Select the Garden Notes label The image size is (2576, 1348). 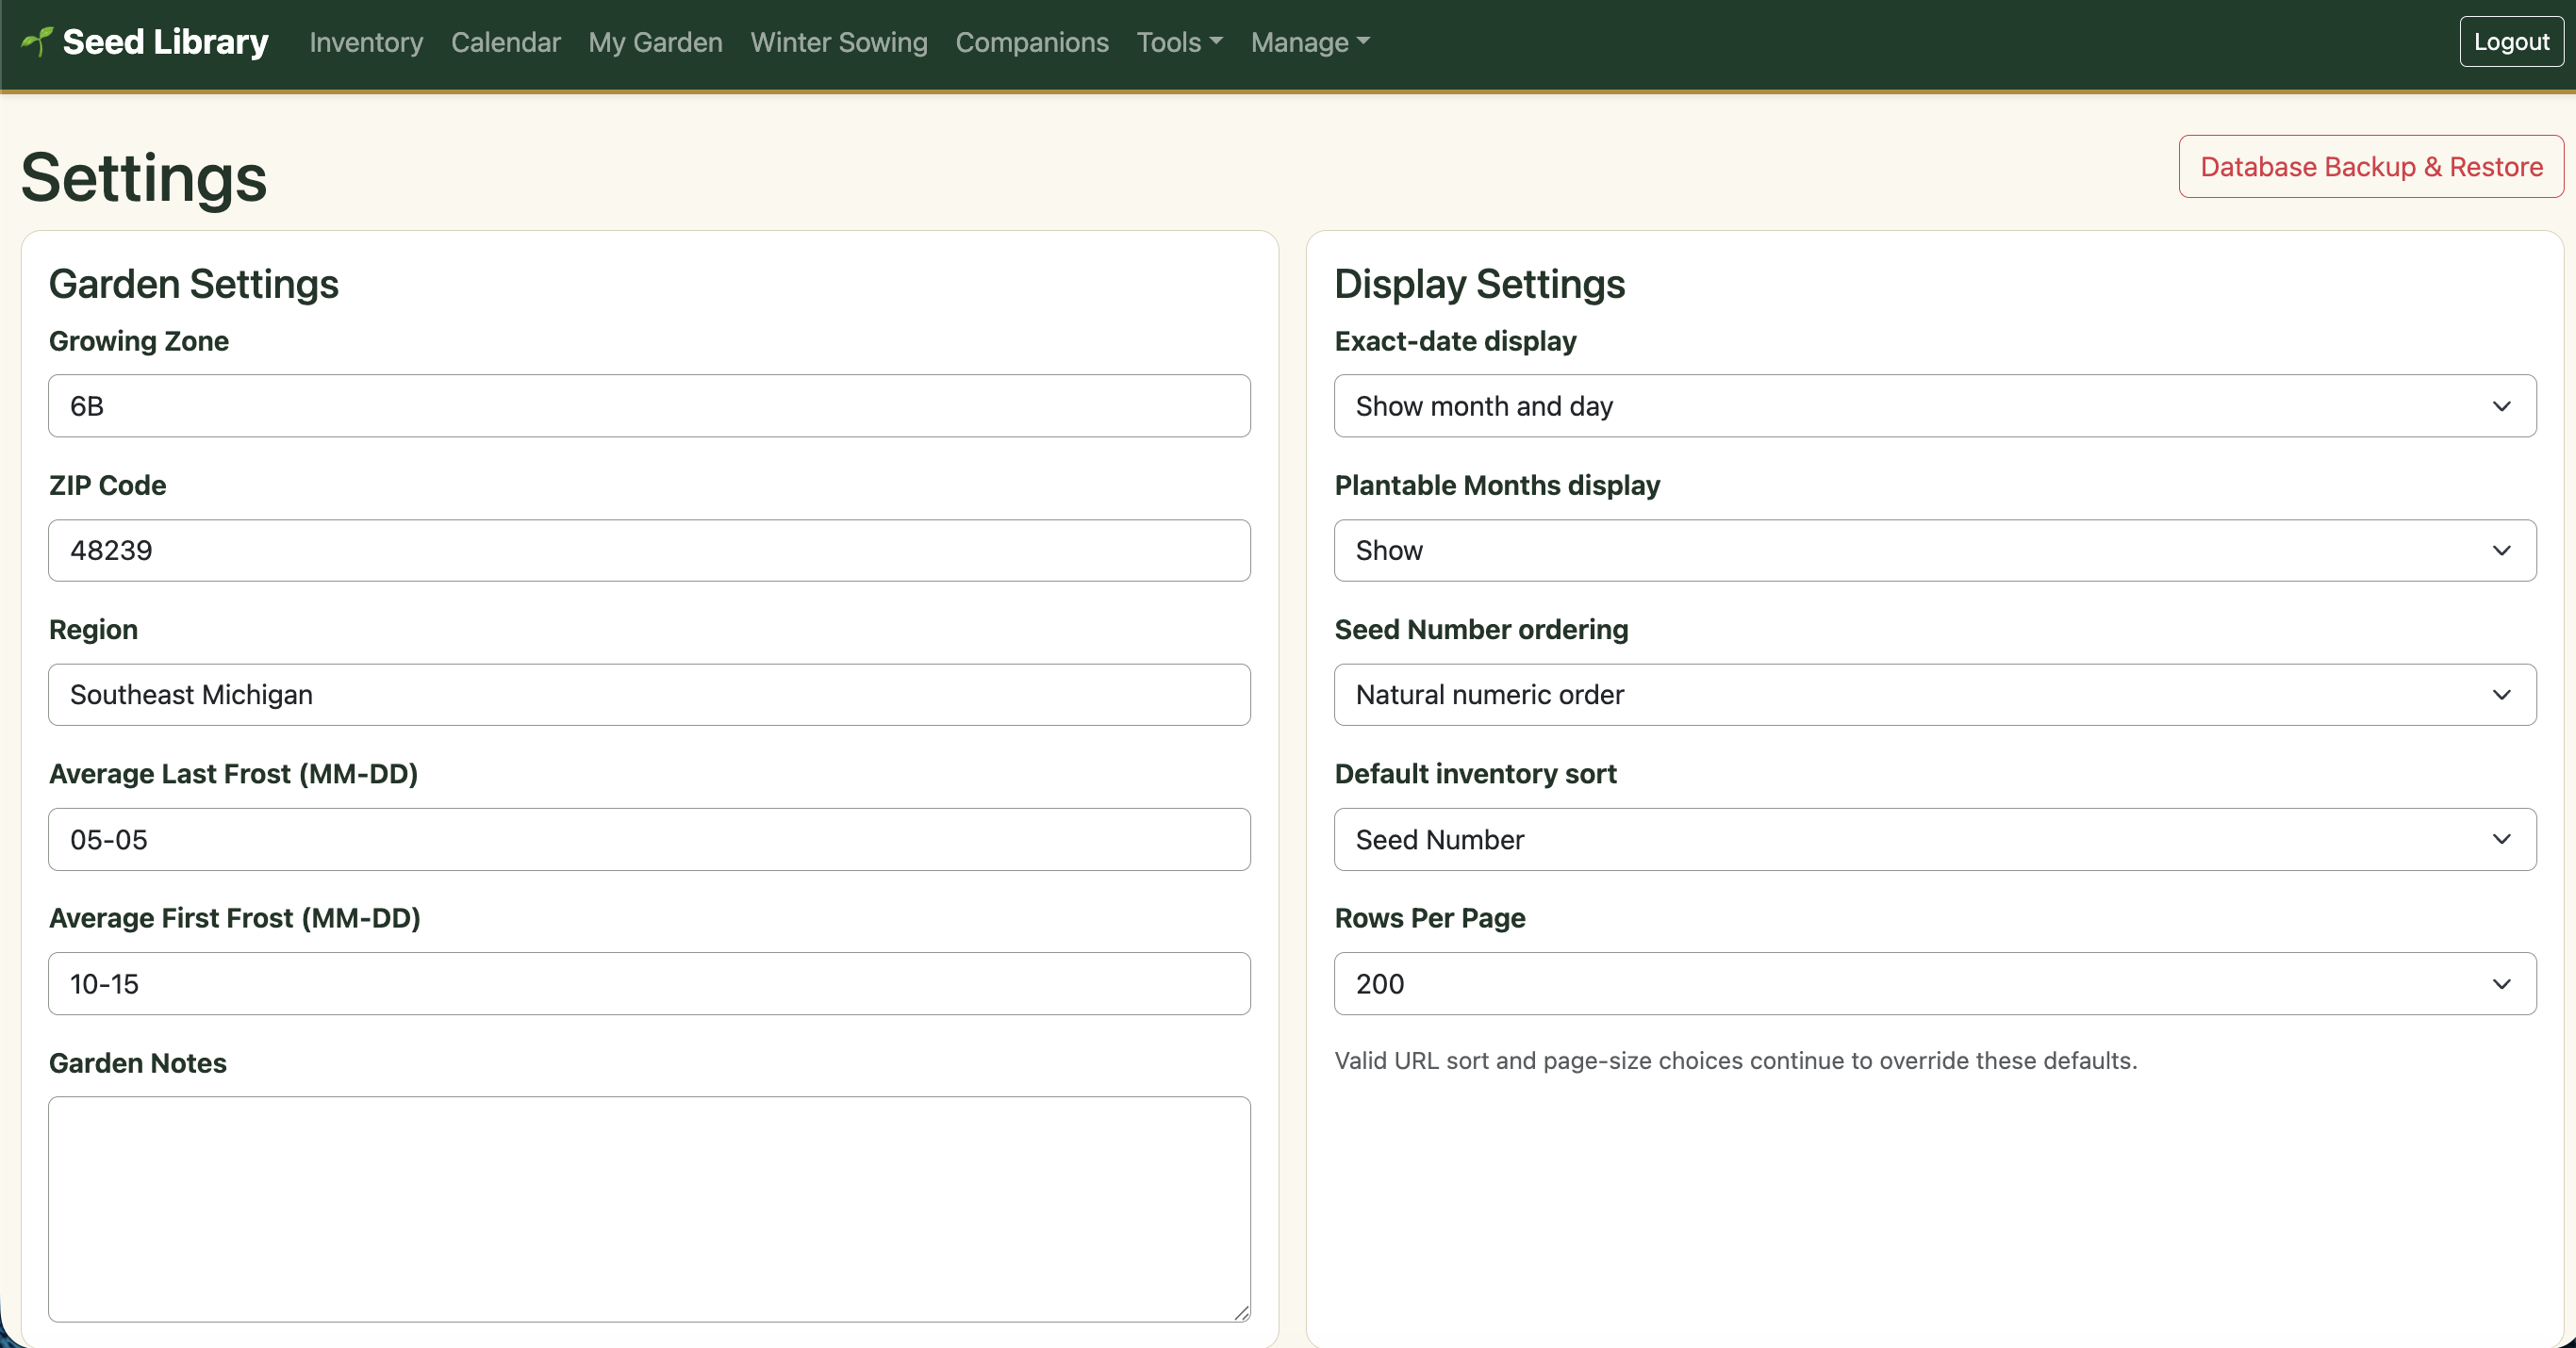coord(138,1063)
